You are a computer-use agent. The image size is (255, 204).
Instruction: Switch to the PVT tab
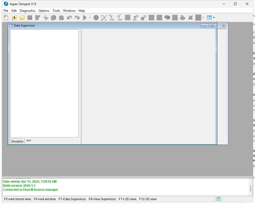click(x=29, y=141)
